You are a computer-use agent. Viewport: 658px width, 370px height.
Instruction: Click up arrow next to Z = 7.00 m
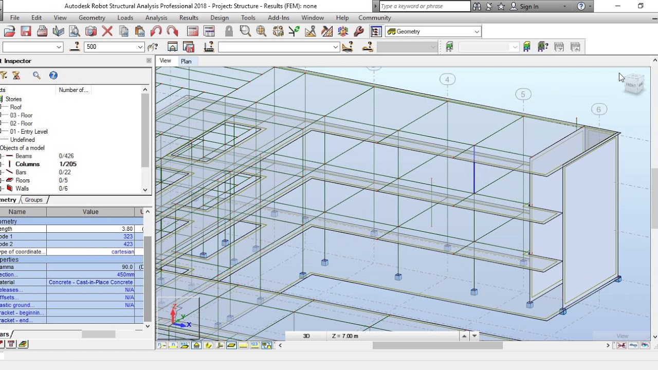pyautogui.click(x=464, y=336)
